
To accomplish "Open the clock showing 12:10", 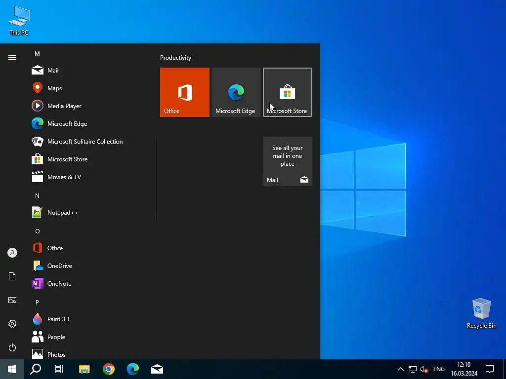I will pyautogui.click(x=464, y=369).
